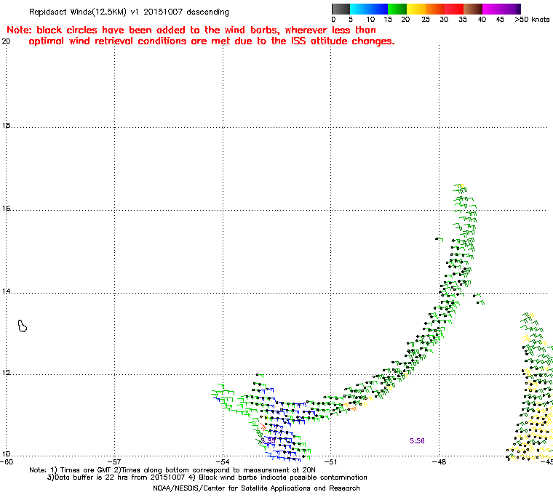
Task: Click the gray 0-5 knots legend segment
Action: (x=341, y=9)
